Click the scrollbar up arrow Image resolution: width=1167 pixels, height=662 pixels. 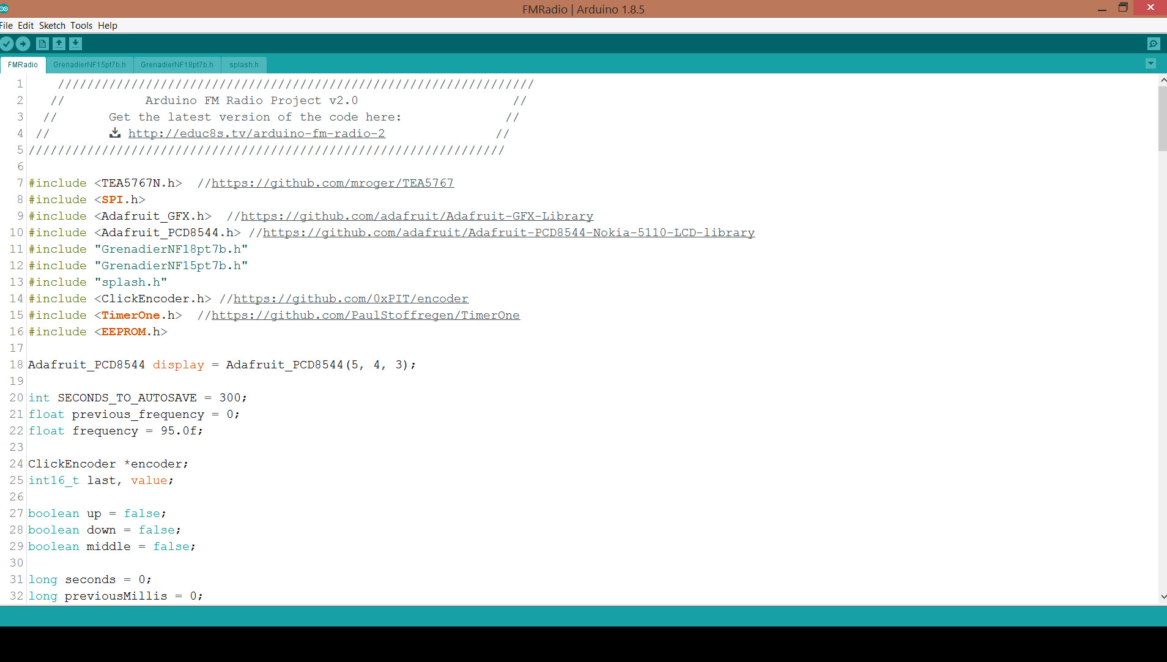click(x=1162, y=80)
